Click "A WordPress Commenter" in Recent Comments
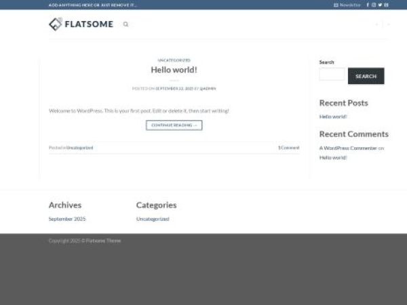The height and width of the screenshot is (305, 407). click(x=348, y=148)
